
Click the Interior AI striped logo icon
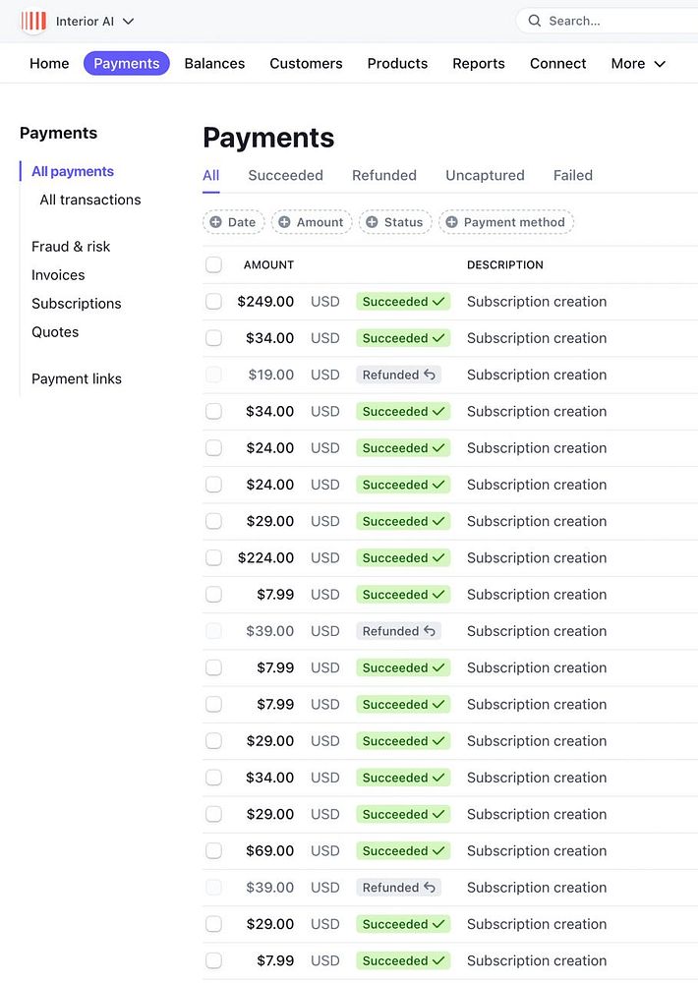click(x=33, y=21)
